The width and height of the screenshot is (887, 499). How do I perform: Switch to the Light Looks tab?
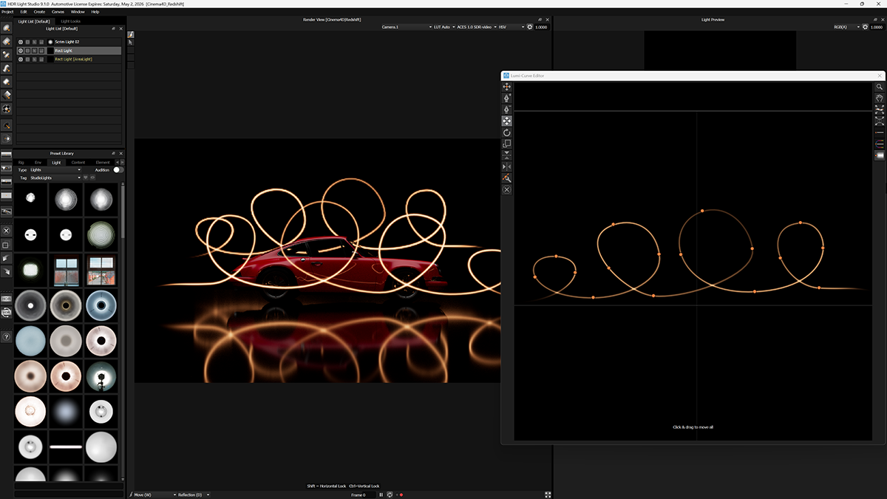pos(71,21)
